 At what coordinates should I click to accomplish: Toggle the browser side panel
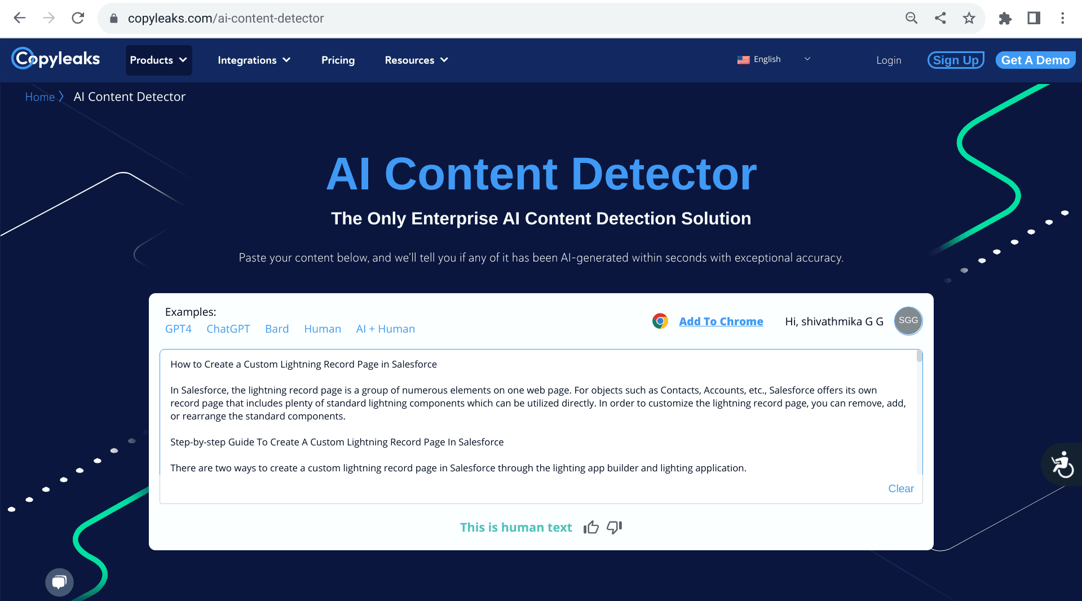click(x=1034, y=18)
